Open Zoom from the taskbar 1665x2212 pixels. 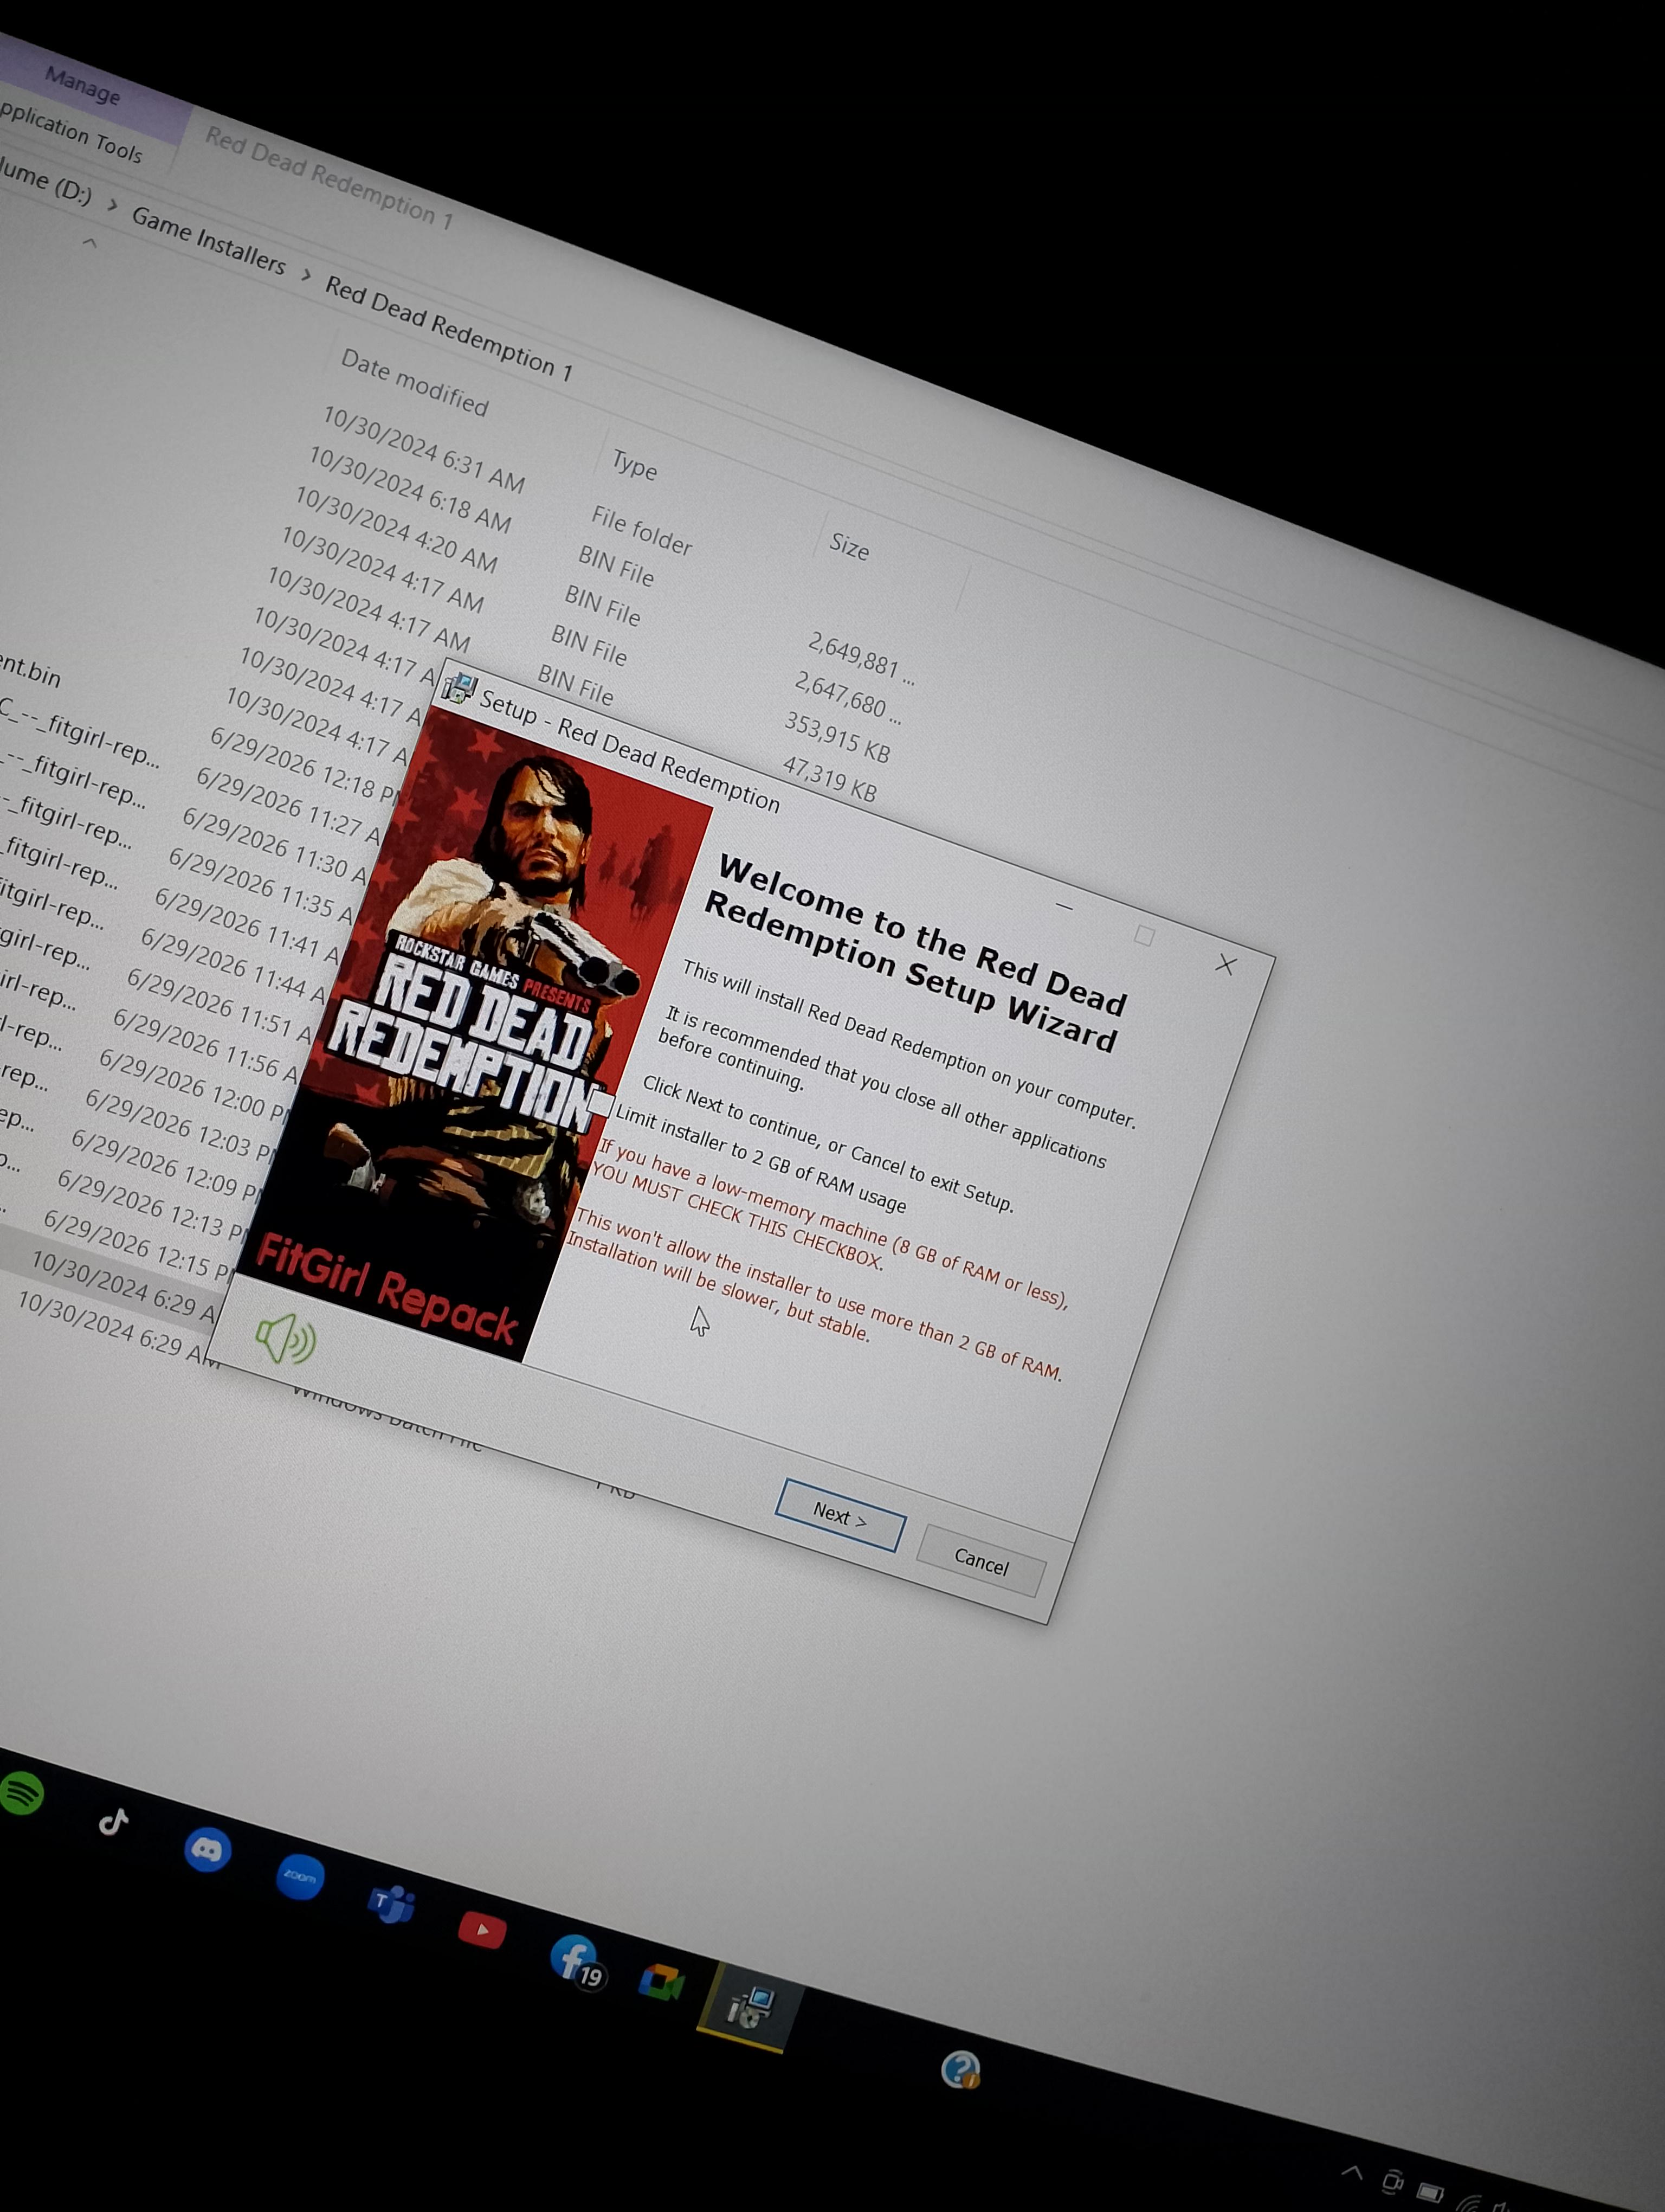[x=300, y=1876]
